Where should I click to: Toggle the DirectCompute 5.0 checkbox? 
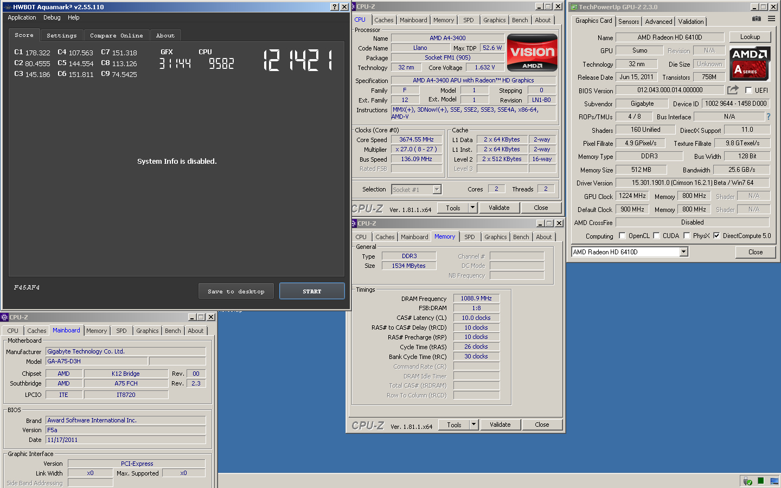click(716, 236)
